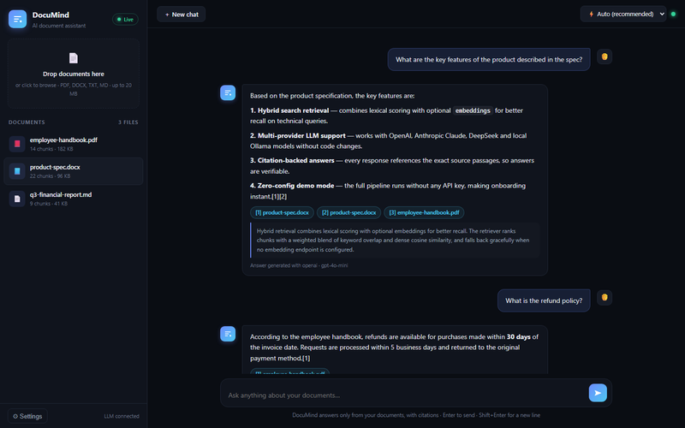Click the Drop documents here upload area
This screenshot has width=685, height=428.
coord(74,74)
